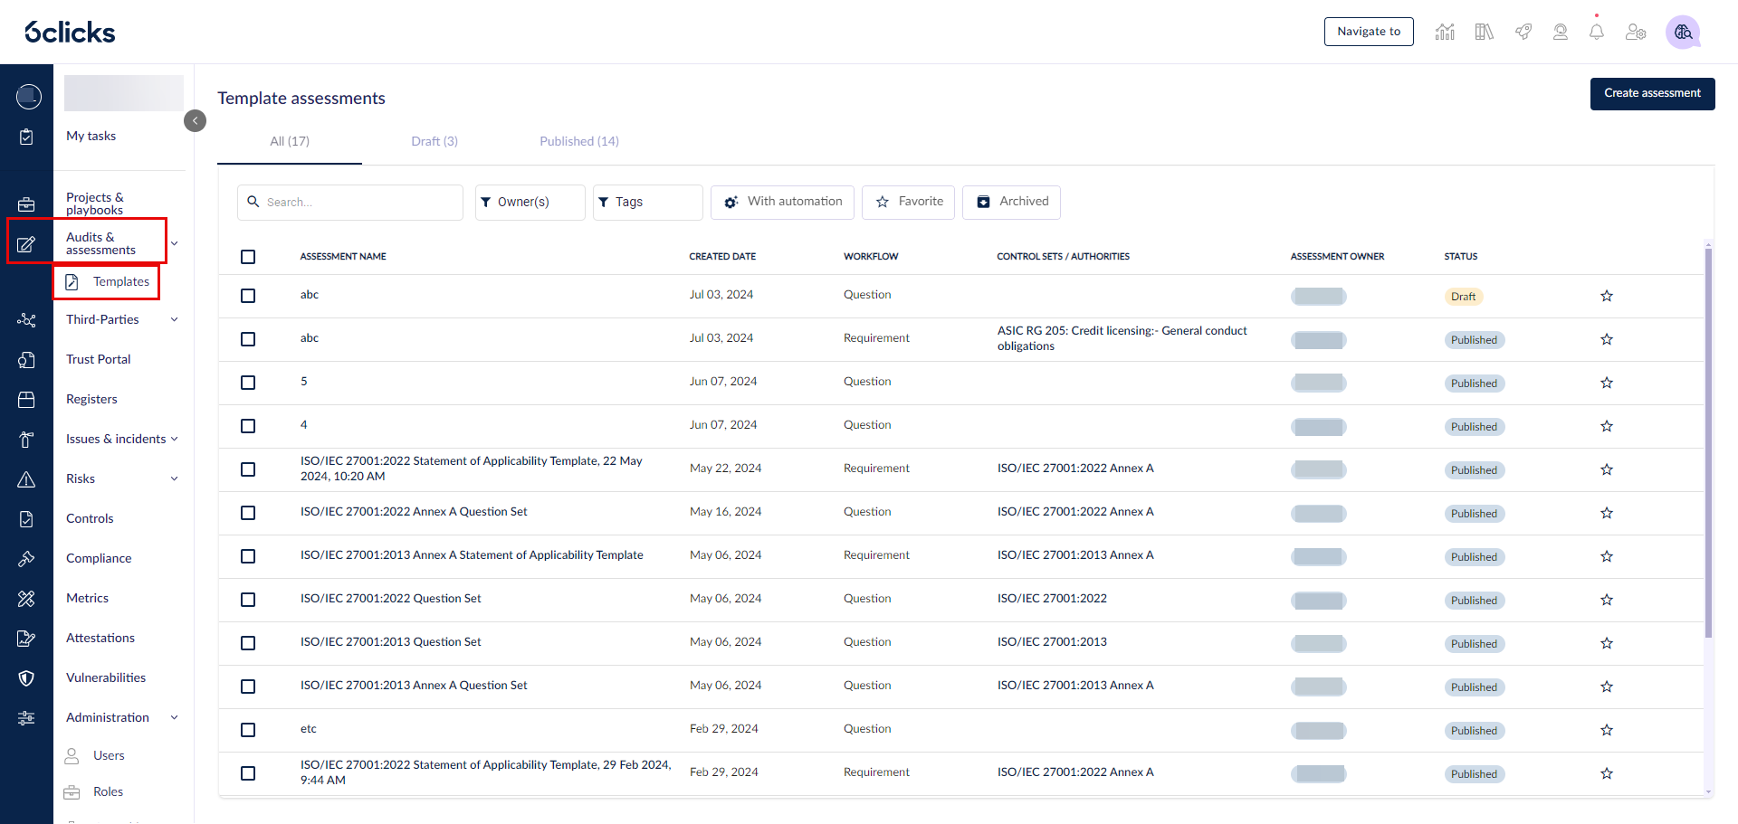1738x824 pixels.
Task: Collapse the Administration menu chevron
Action: click(x=175, y=717)
